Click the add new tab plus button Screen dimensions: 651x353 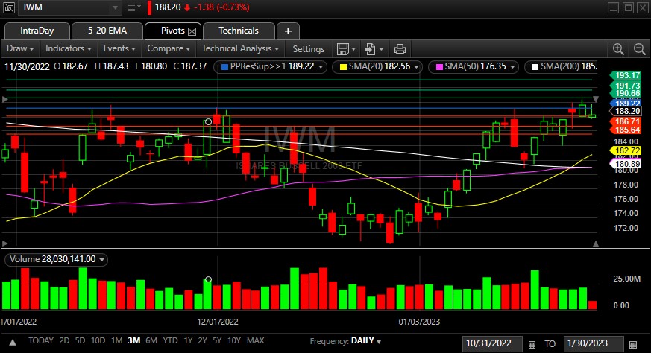tap(288, 31)
